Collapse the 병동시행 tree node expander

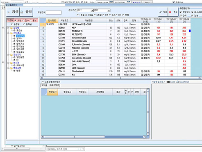point(9,68)
